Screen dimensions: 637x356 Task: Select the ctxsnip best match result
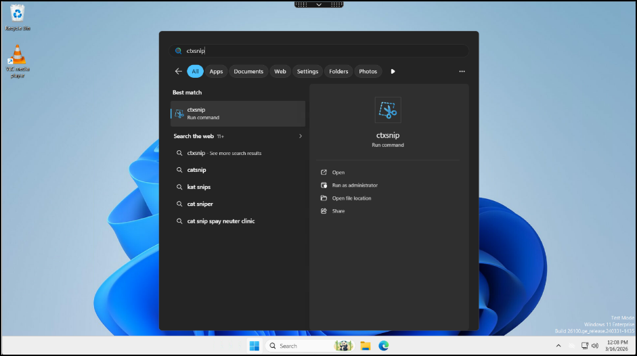[x=238, y=114]
